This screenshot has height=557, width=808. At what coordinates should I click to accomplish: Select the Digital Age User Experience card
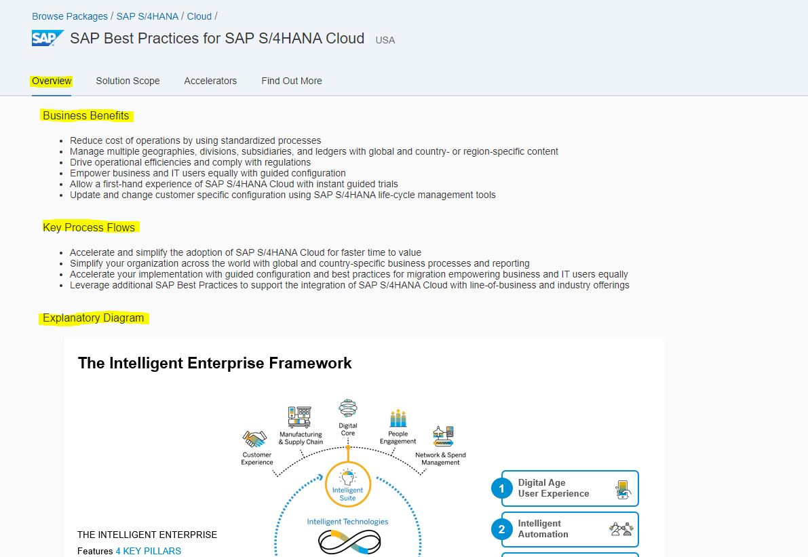(570, 488)
